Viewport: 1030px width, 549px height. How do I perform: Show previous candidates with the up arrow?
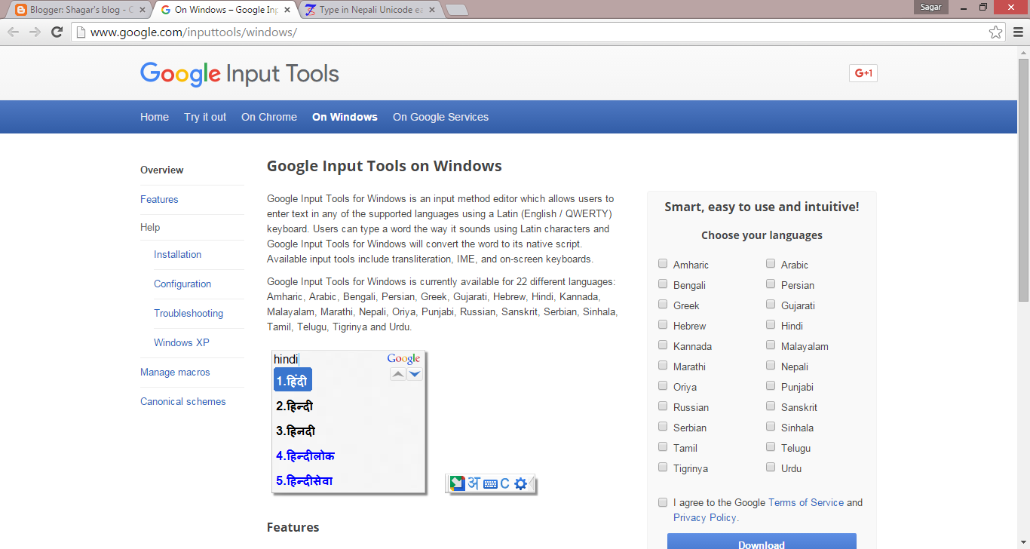click(398, 373)
